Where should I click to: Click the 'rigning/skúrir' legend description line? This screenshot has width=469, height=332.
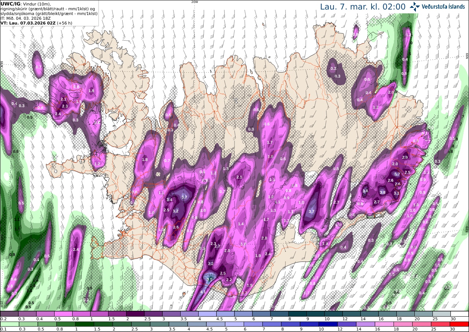48,8
